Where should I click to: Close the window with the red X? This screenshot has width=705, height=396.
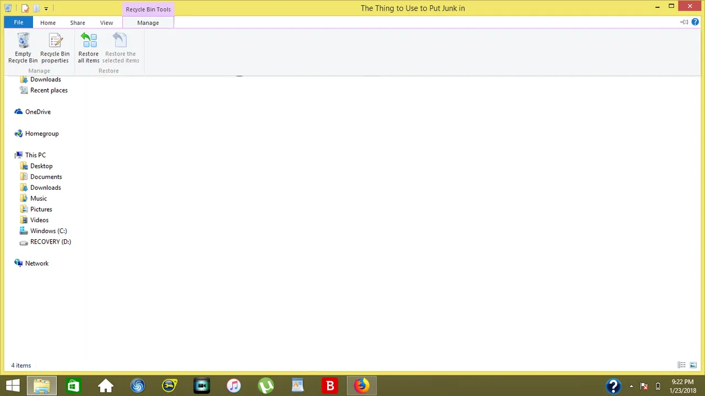click(690, 7)
